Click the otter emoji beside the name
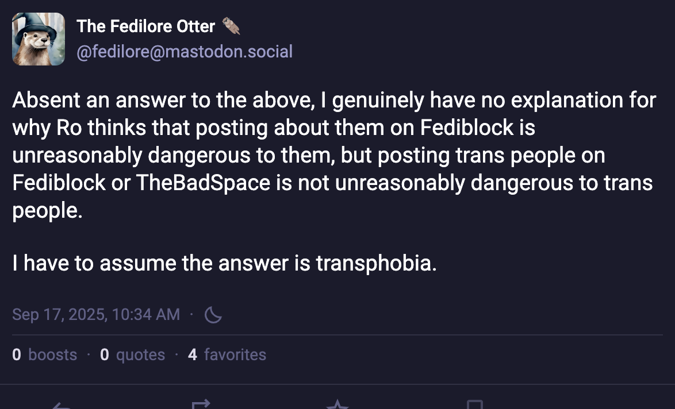The height and width of the screenshot is (409, 675). point(231,26)
